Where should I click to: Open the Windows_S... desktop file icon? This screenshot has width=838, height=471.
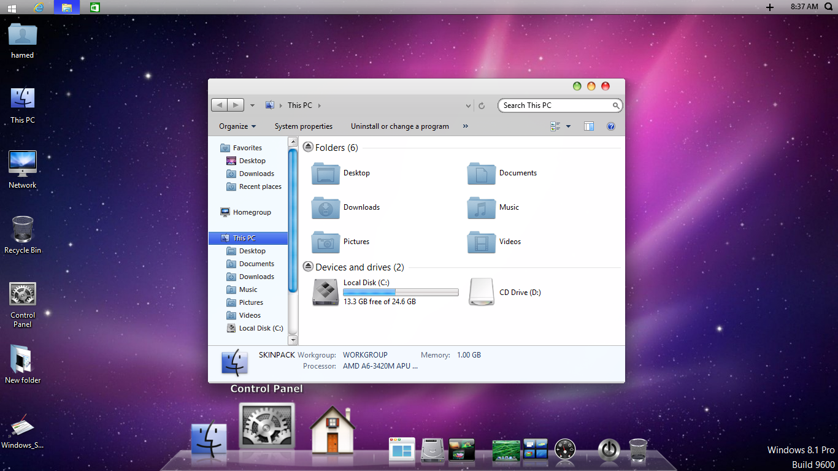[x=23, y=432]
